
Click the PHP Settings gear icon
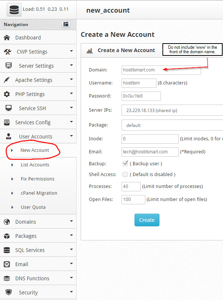7,94
